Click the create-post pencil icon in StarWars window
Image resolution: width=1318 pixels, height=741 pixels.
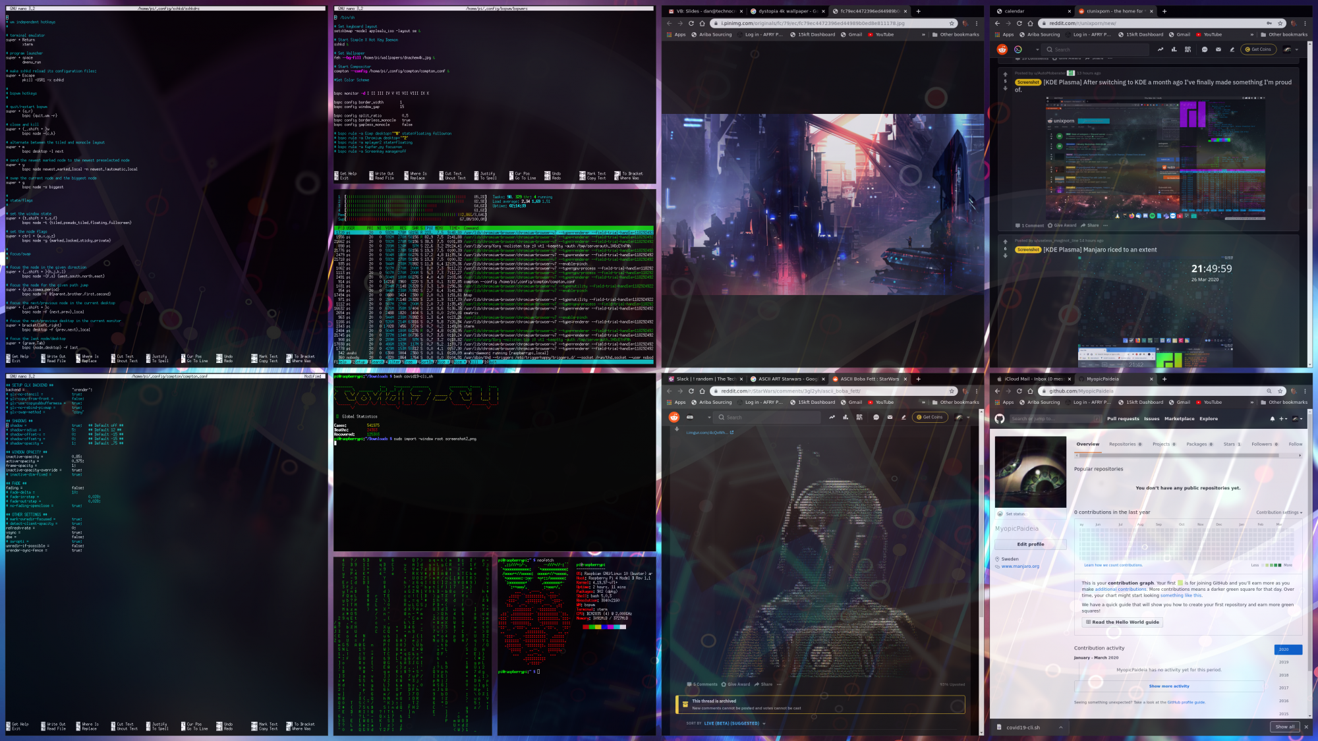[x=903, y=417]
